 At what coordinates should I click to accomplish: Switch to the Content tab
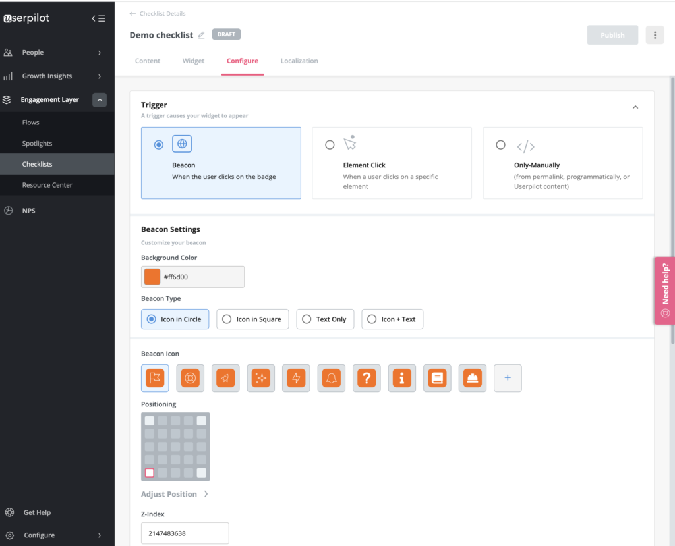click(x=148, y=61)
